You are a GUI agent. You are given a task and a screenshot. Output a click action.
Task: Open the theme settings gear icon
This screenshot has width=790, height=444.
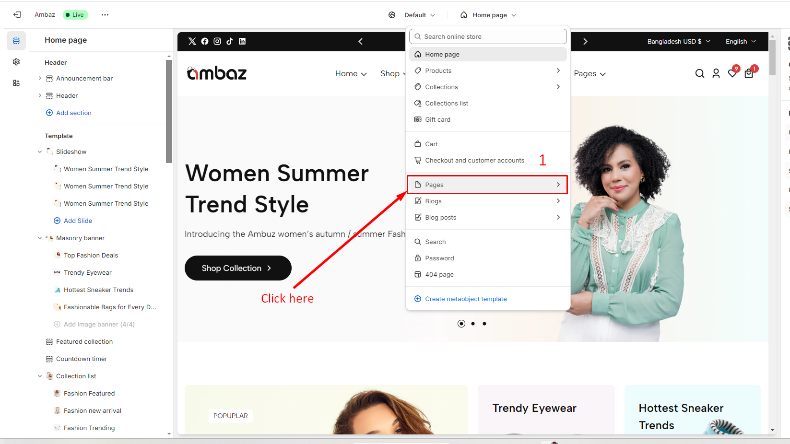coord(16,62)
